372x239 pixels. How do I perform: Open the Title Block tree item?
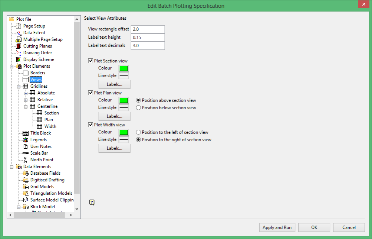point(40,133)
